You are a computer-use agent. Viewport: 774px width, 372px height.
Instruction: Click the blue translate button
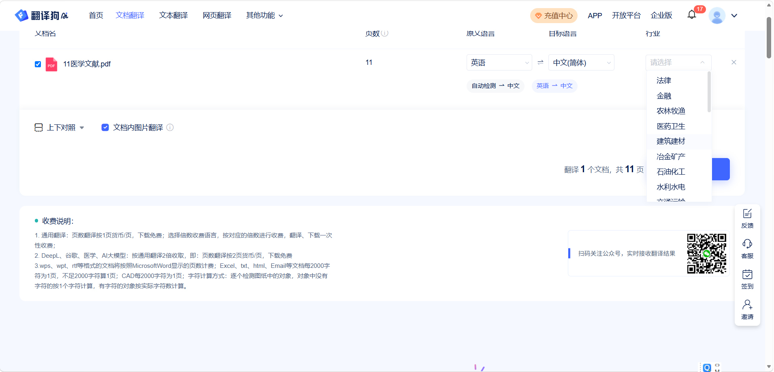(721, 169)
